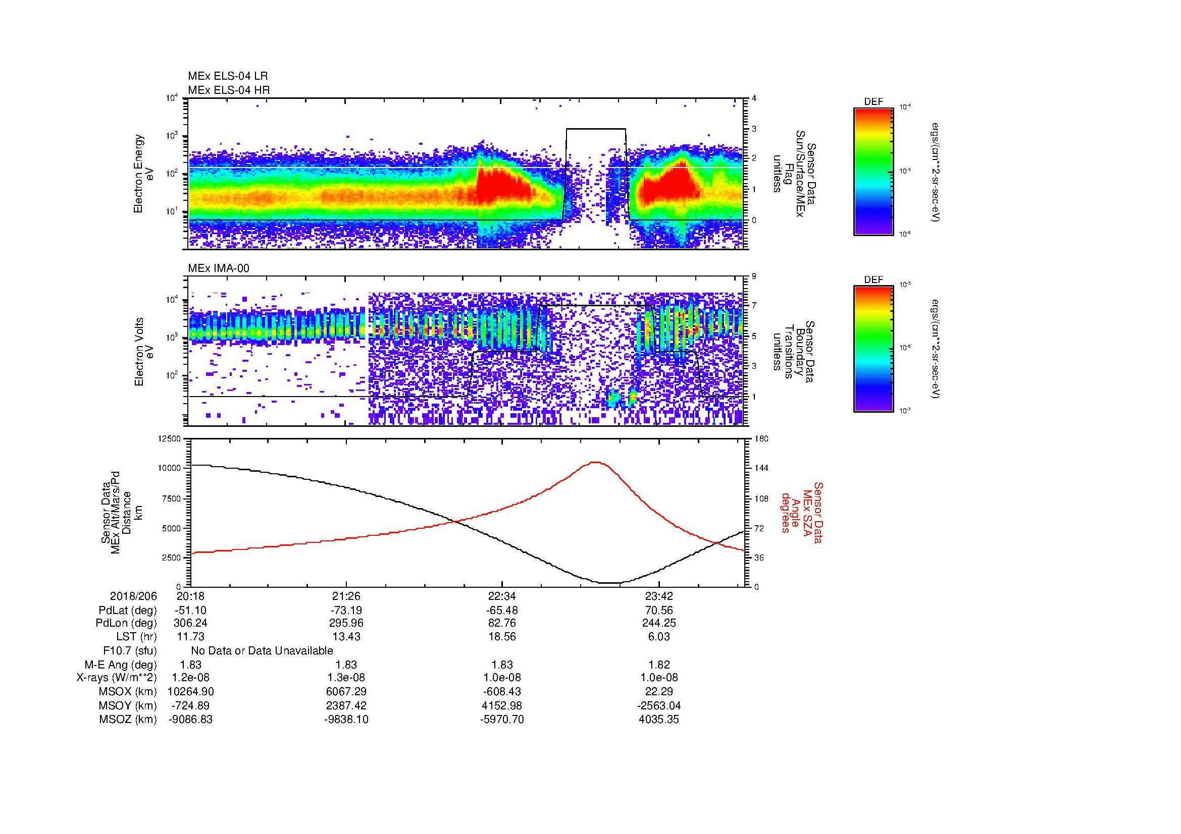Click the 23:42 time tick label
Screen dimensions: 1181x834
[x=658, y=596]
